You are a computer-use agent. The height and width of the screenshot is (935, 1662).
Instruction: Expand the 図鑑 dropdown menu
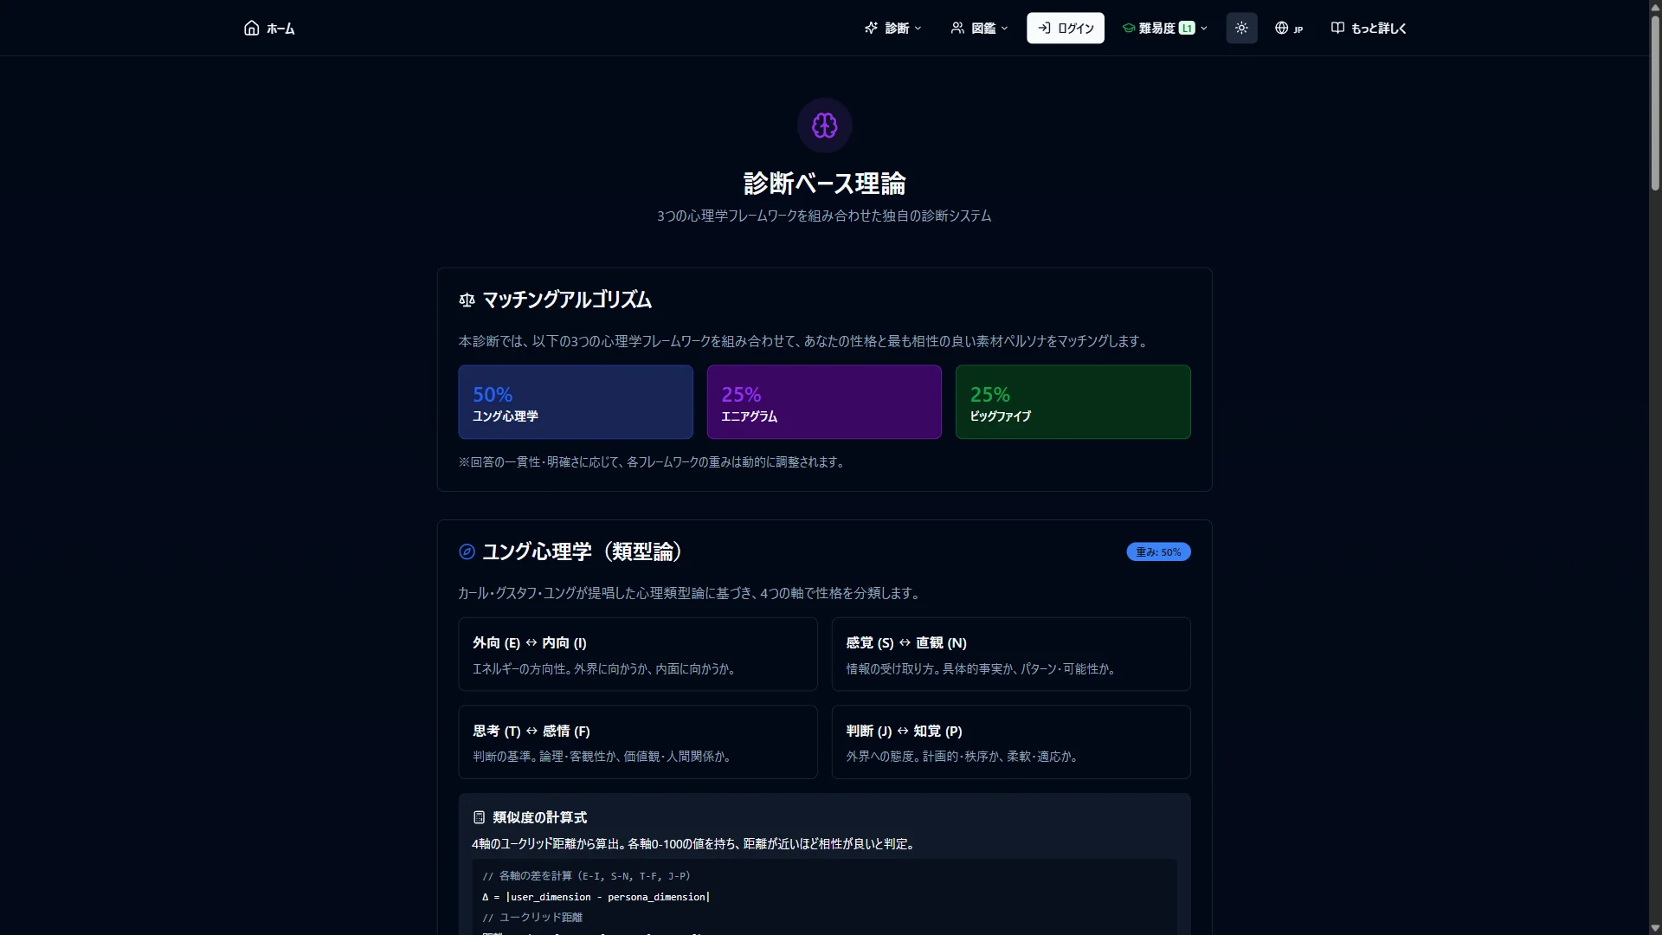point(979,28)
